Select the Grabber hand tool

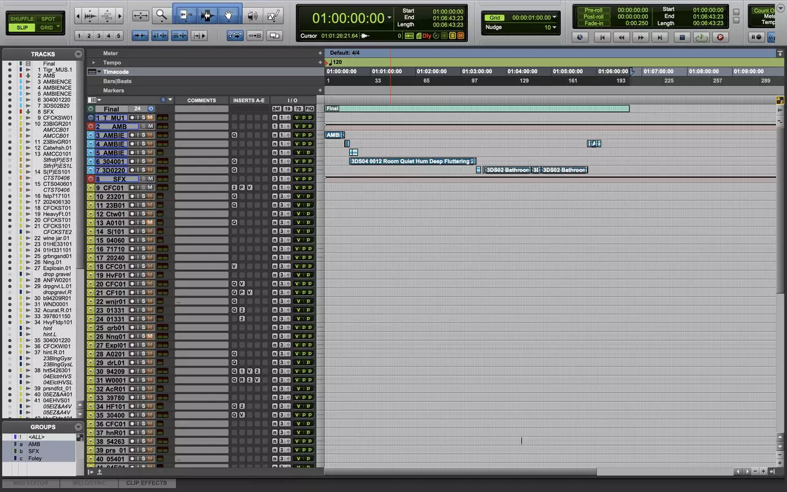click(229, 15)
